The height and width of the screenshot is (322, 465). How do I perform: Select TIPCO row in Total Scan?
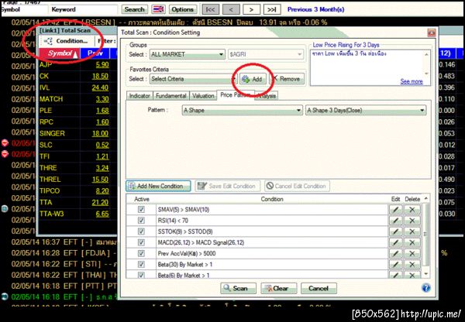click(x=78, y=190)
